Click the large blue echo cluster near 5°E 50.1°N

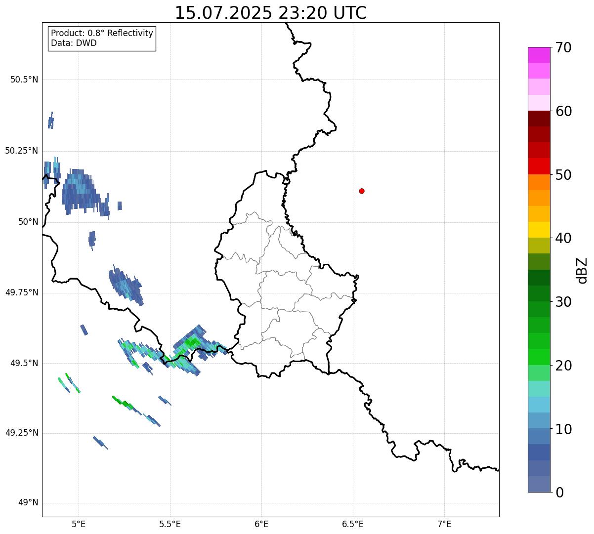79,192
